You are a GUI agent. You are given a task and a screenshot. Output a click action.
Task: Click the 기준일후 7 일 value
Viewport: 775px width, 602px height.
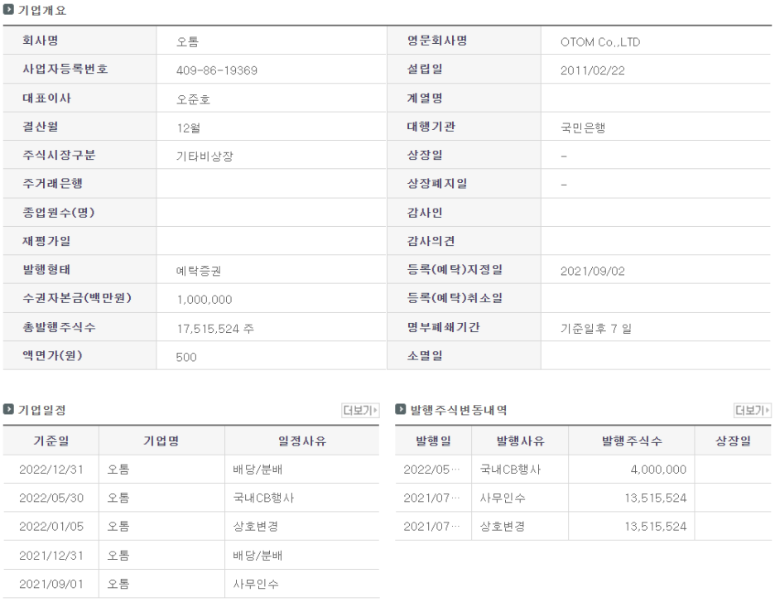(596, 329)
